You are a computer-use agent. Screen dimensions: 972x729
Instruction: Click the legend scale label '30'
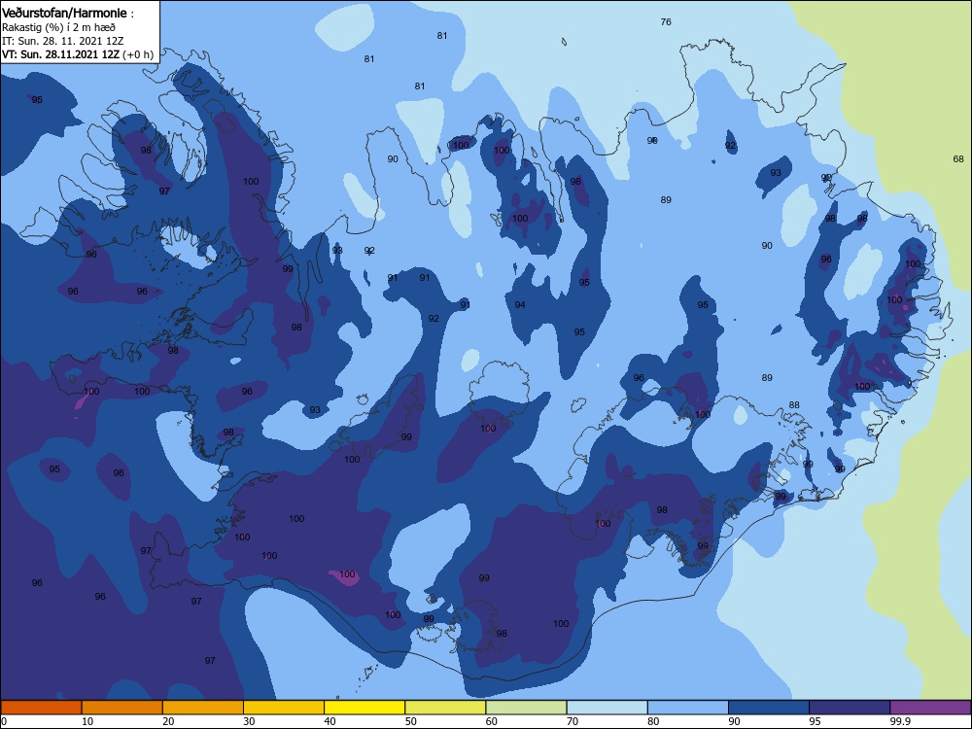point(249,721)
